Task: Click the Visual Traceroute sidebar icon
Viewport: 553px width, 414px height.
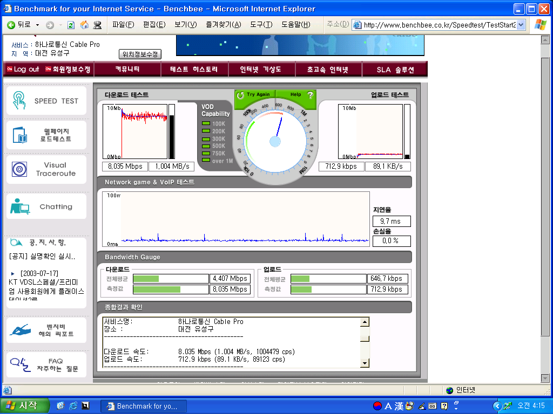Action: 19,169
